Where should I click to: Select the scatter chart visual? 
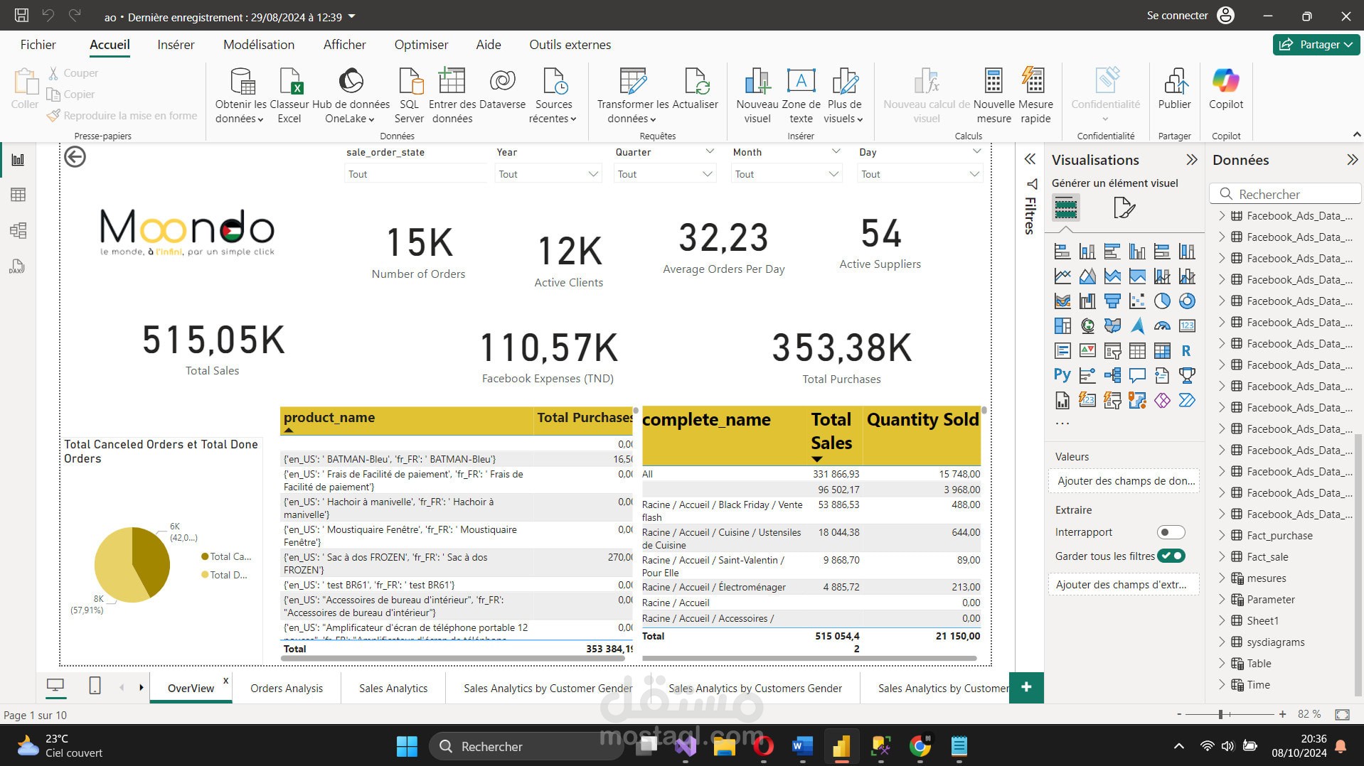[x=1137, y=301]
